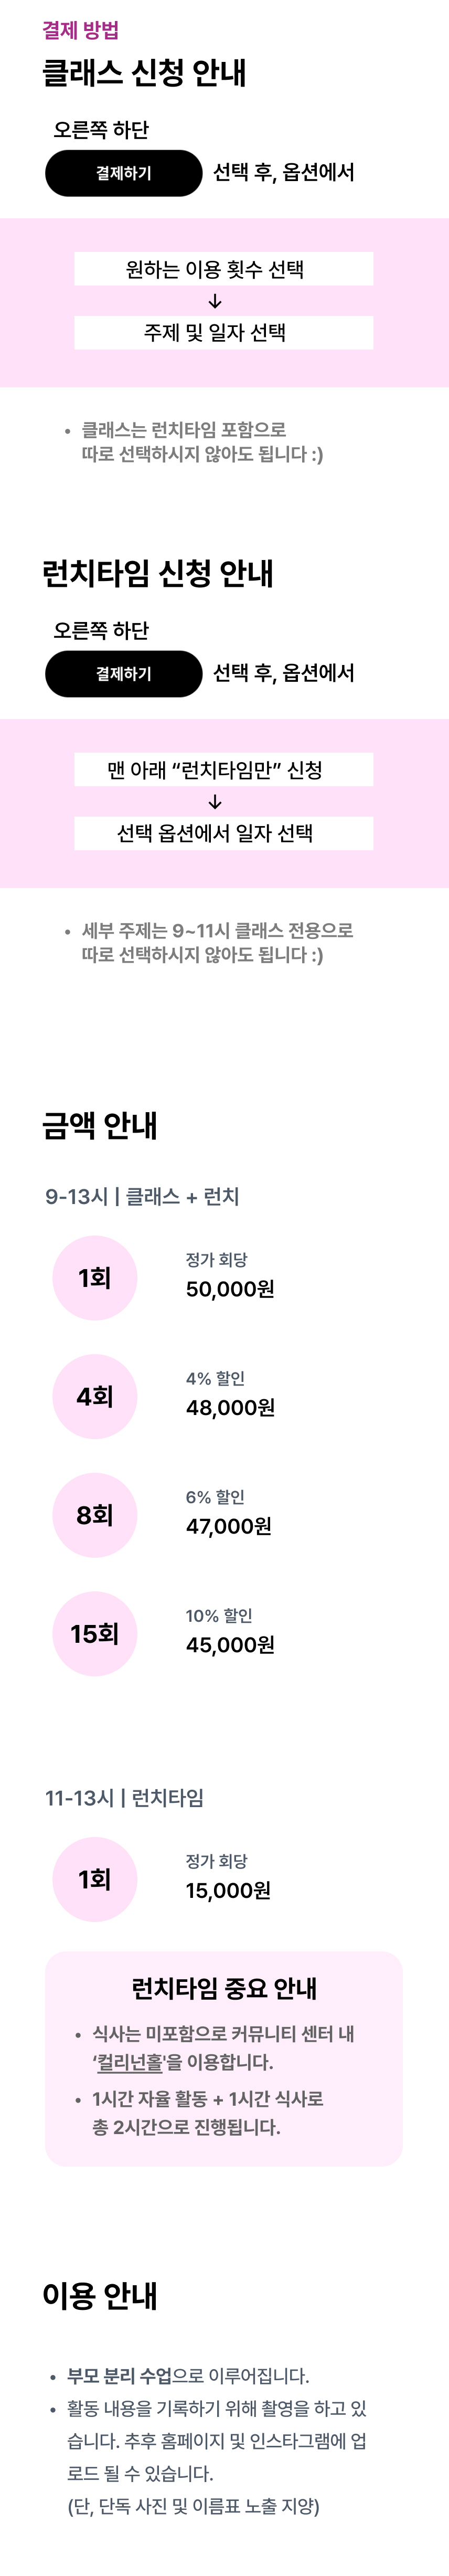449x2576 pixels.
Task: Click the 결제하기 button under 런치타임 신청 안내
Action: [123, 673]
